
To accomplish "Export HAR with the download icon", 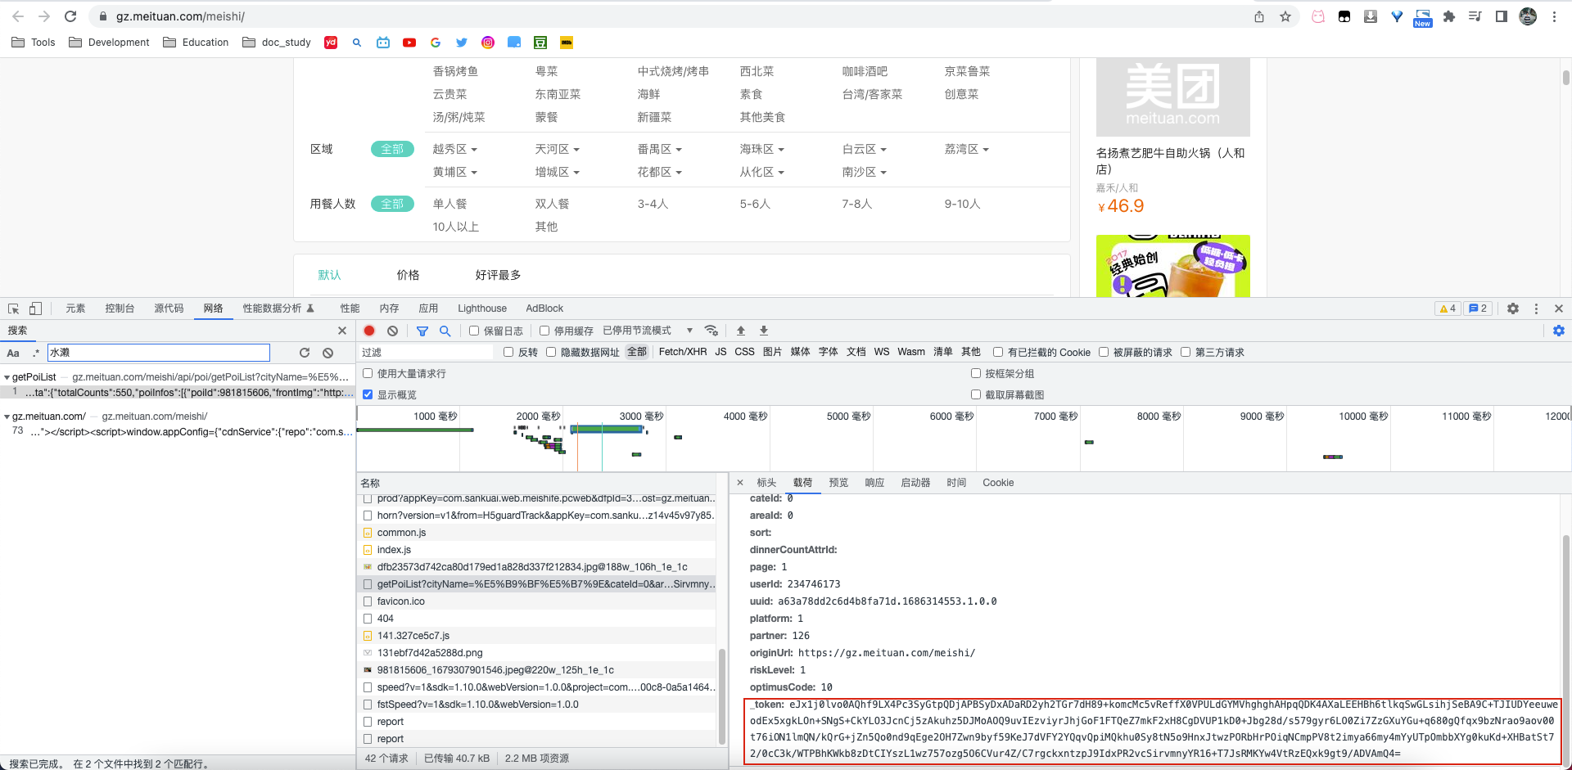I will [x=764, y=331].
